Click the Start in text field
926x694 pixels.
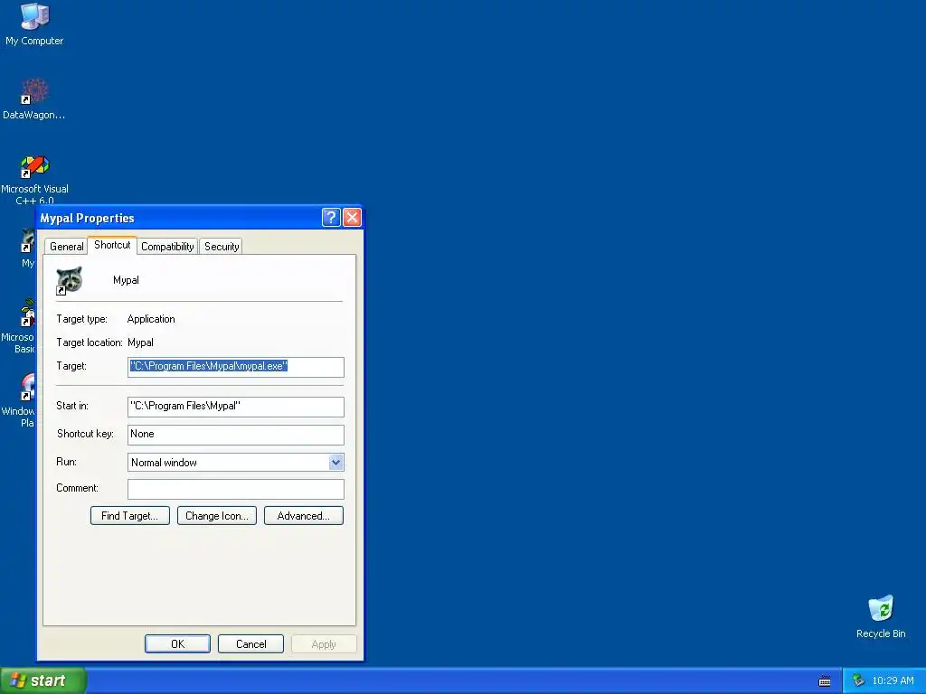pos(236,406)
